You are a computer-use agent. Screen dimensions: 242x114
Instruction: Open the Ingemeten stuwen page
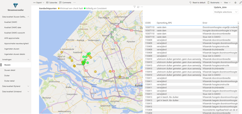12,49
